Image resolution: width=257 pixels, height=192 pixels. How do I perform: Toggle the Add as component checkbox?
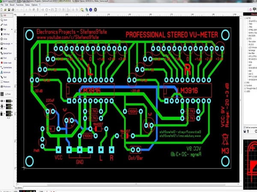(x=245, y=127)
